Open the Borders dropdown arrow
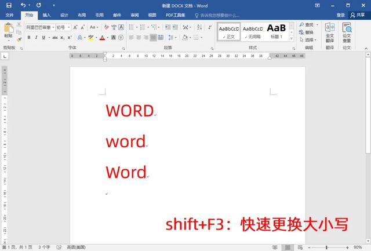Viewport: 371px width, 251px height. click(202, 38)
